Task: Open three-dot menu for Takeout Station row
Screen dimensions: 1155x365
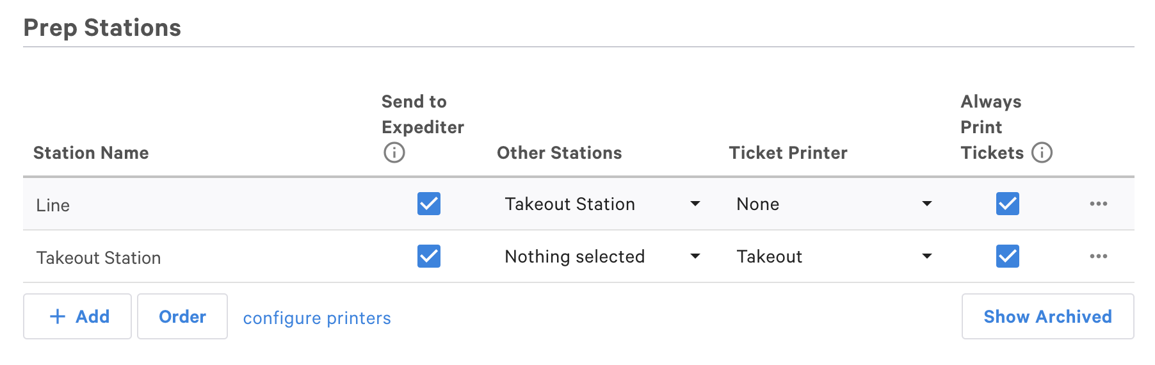Action: pyautogui.click(x=1098, y=256)
